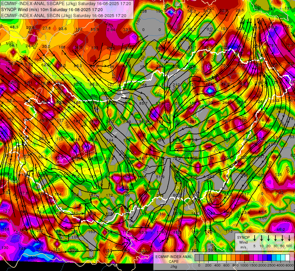Click the 51.9 value on the map

(160, 177)
